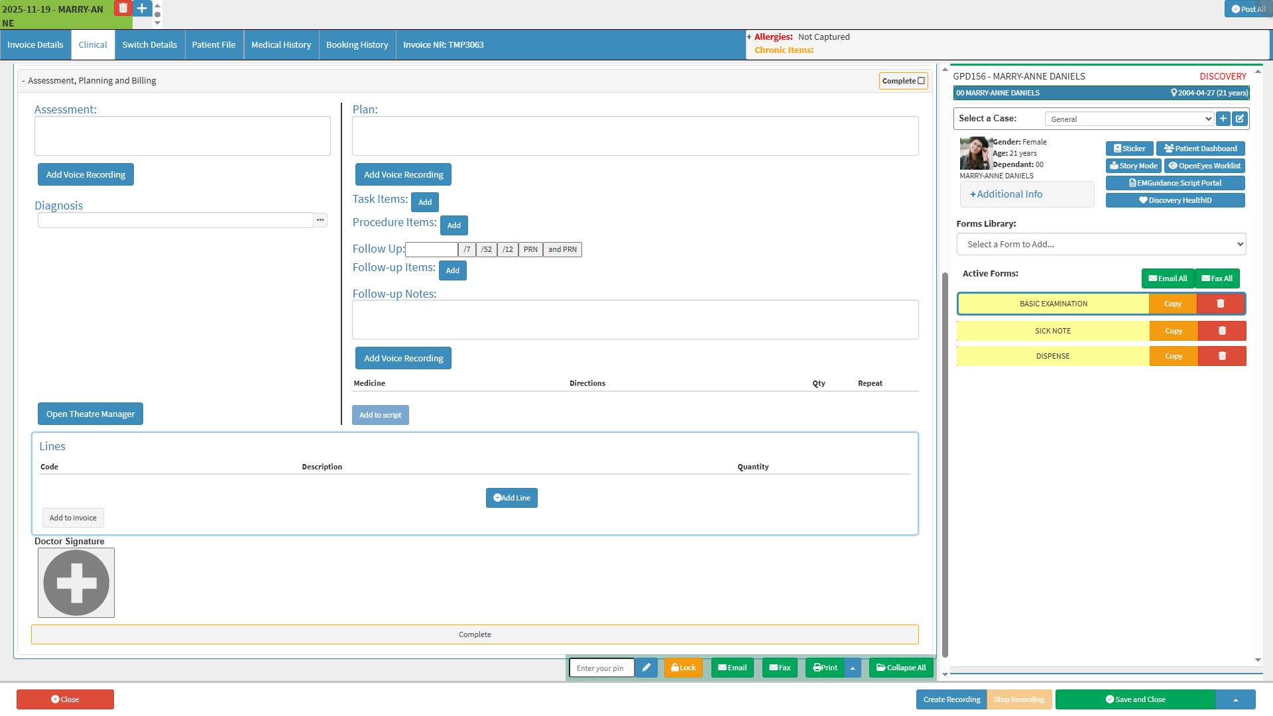
Task: Open the Select a Case dropdown
Action: pyautogui.click(x=1129, y=119)
